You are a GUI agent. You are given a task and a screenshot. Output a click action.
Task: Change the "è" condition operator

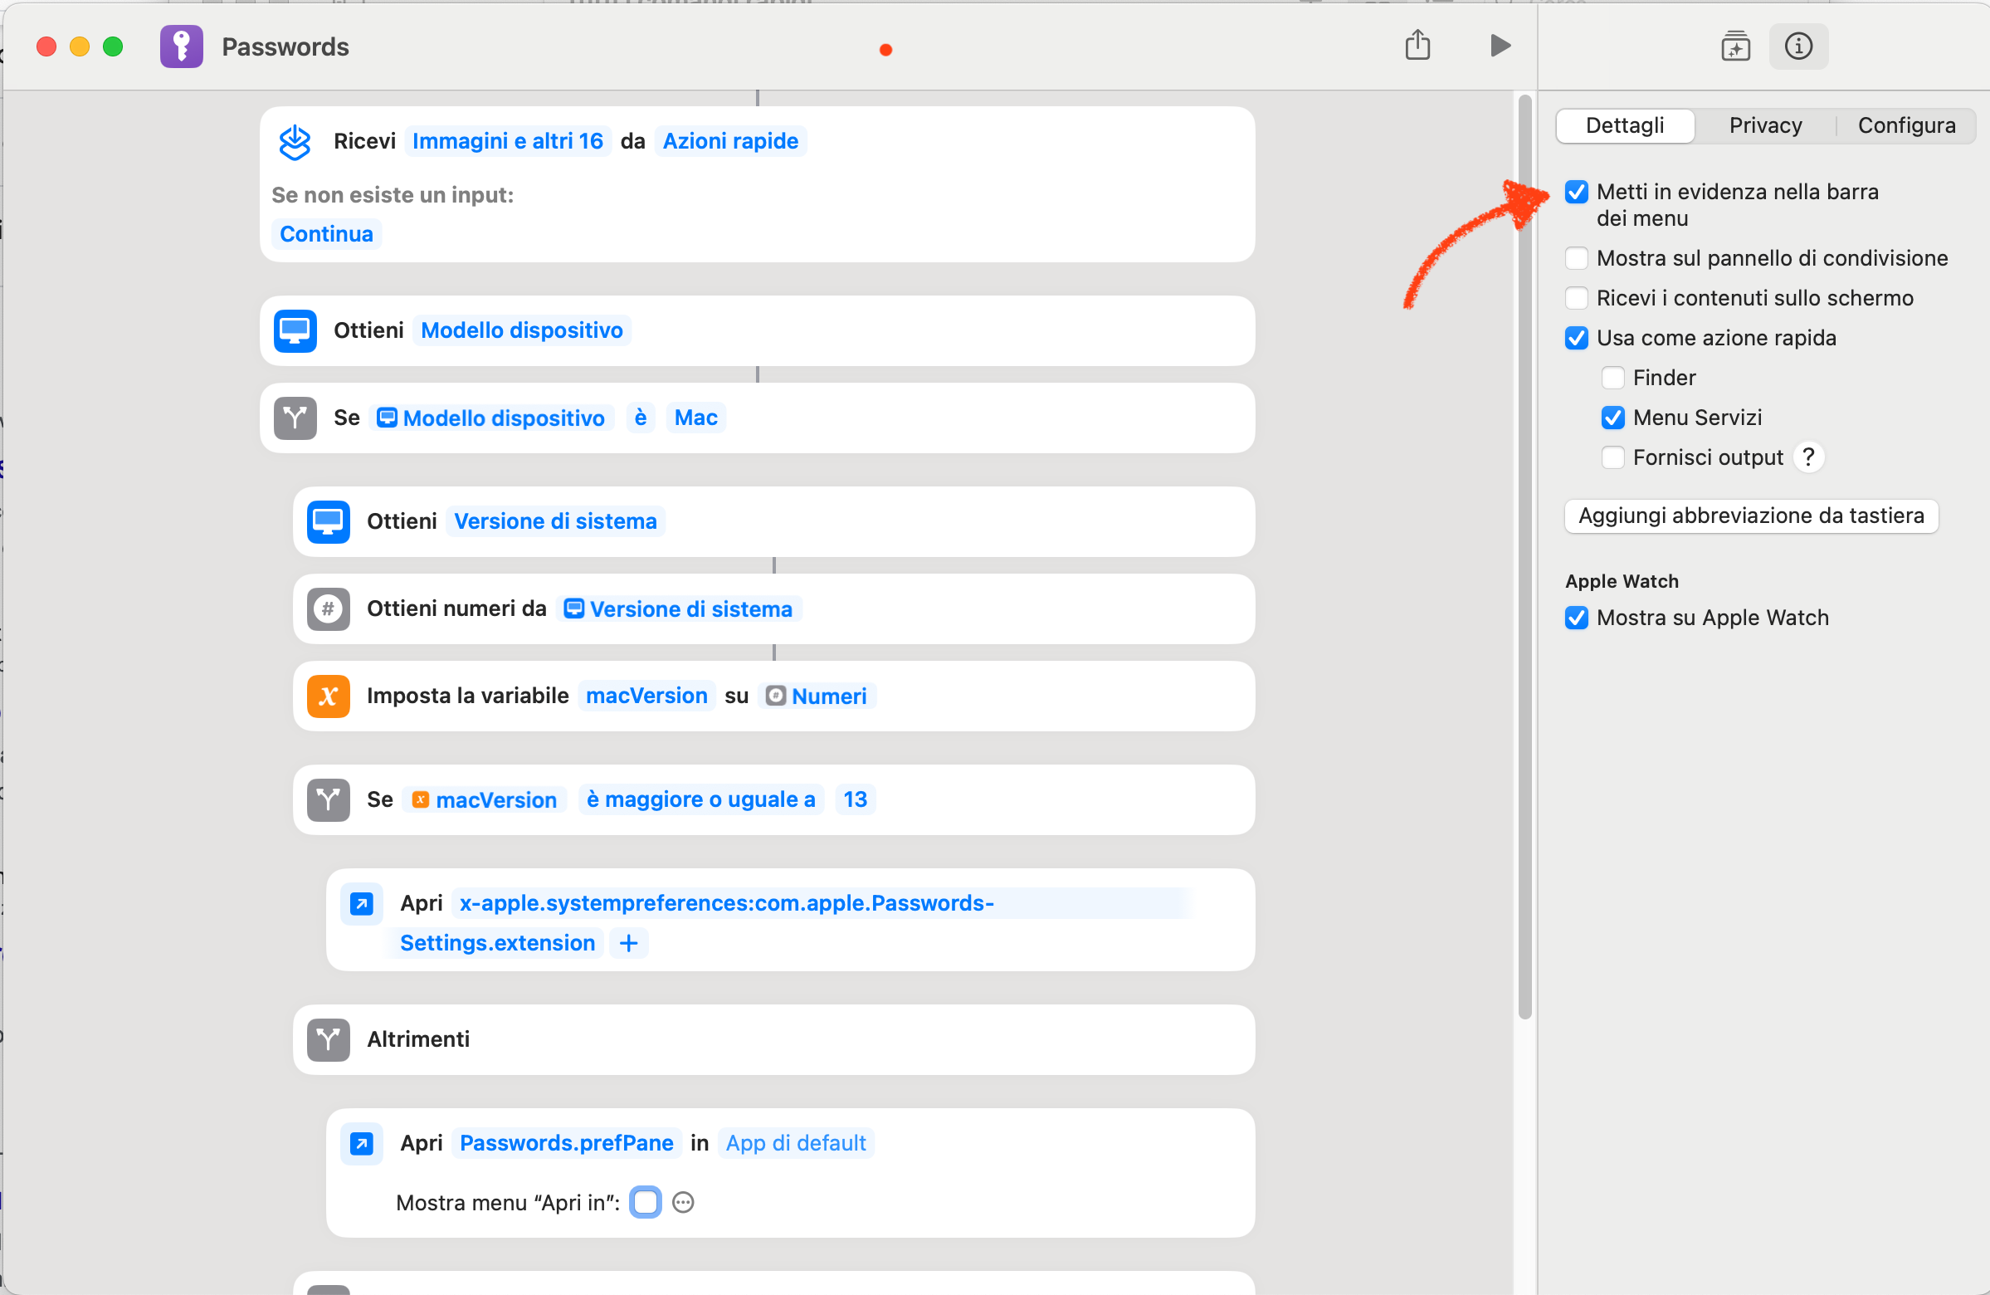coord(641,418)
